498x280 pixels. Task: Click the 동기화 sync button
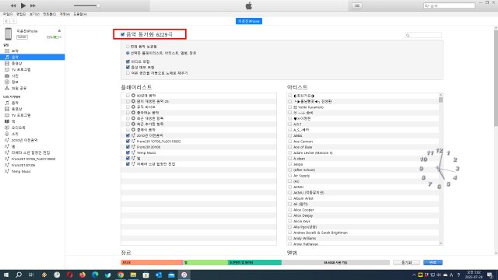tap(406, 263)
